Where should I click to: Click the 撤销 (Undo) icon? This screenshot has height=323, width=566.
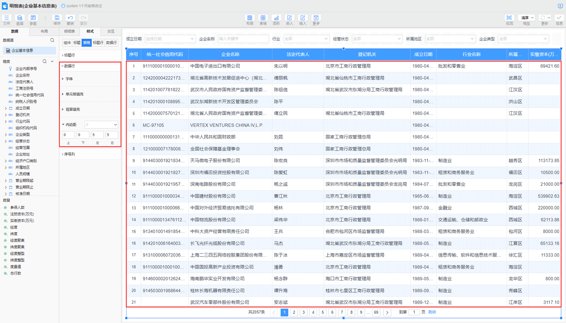70,18
